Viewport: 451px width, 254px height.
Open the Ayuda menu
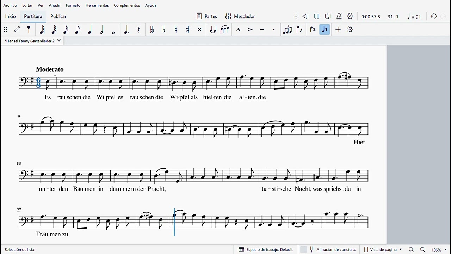[x=151, y=5]
